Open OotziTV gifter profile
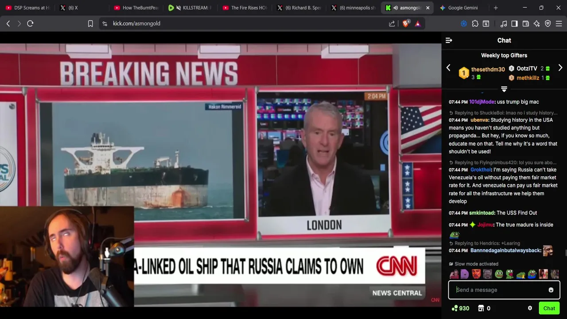This screenshot has width=567, height=319. pyautogui.click(x=527, y=69)
